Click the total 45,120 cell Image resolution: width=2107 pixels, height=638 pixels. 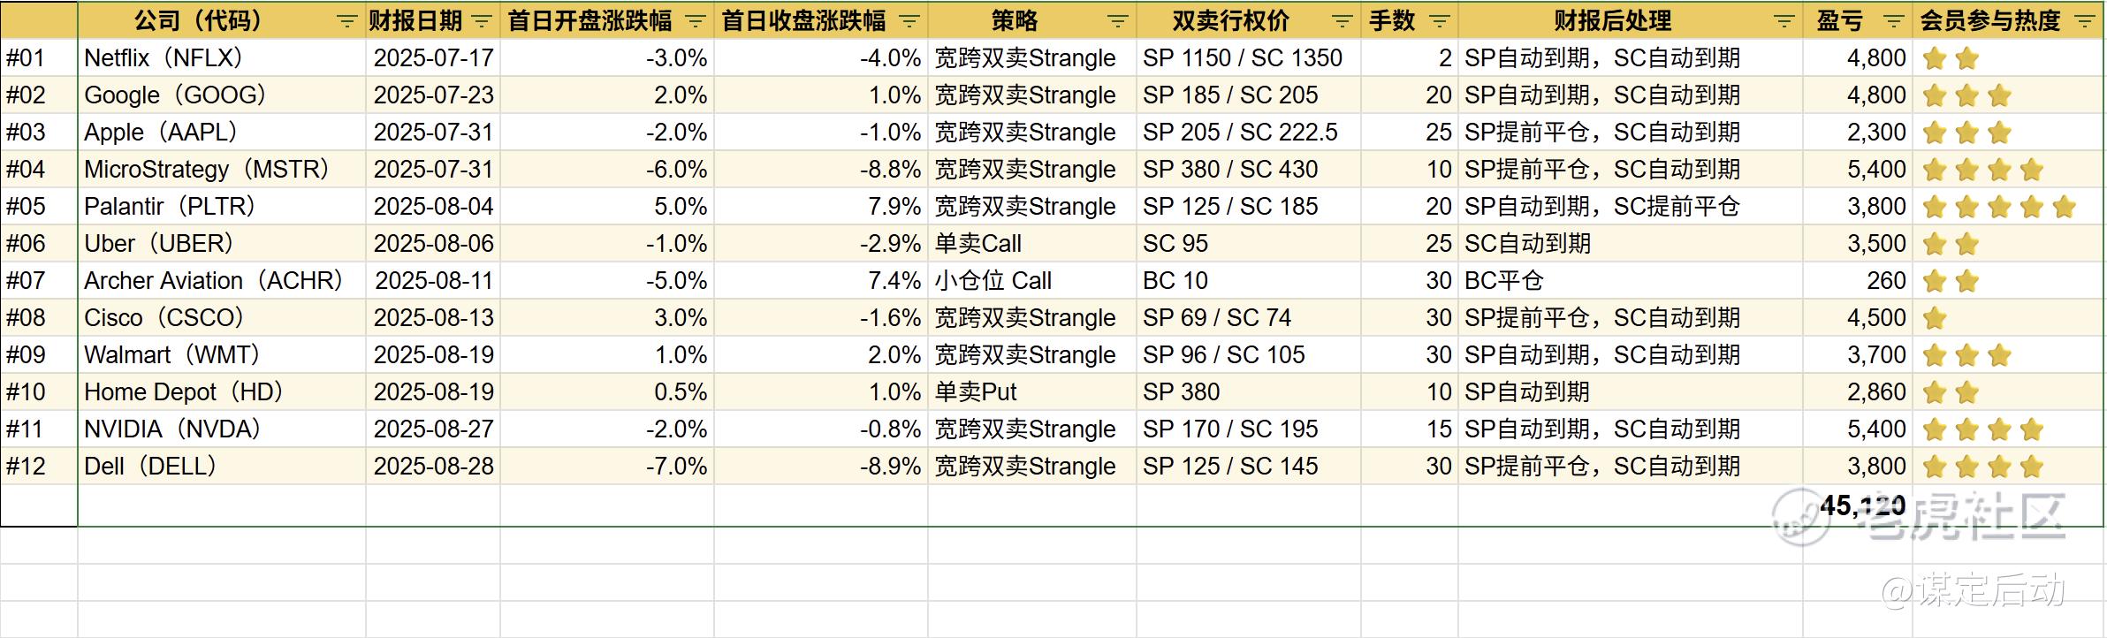(x=1858, y=505)
